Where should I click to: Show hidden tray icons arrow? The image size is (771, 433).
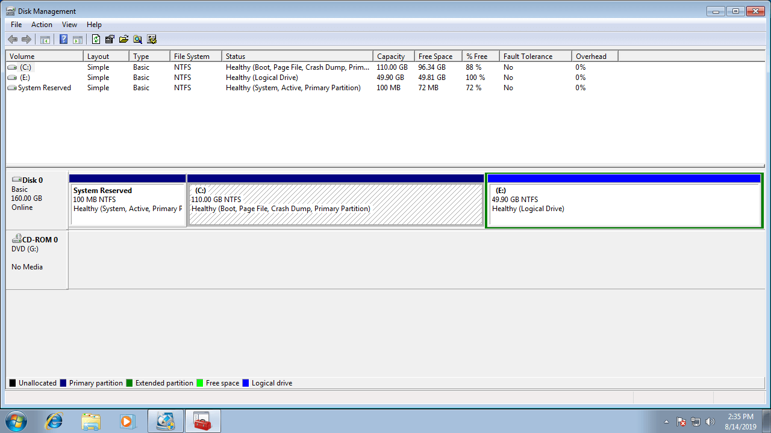click(x=666, y=422)
